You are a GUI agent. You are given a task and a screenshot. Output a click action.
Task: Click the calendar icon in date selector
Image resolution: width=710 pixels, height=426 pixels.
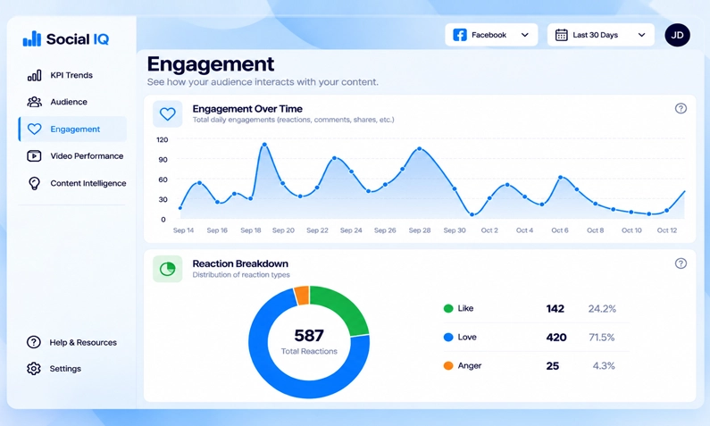pyautogui.click(x=562, y=35)
